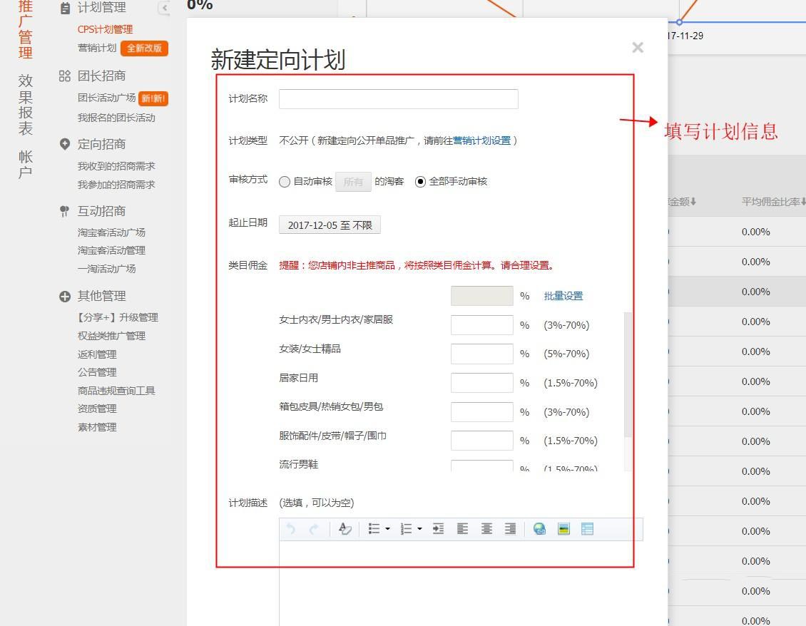Apply left alignment in the description editor
The image size is (806, 626).
[462, 529]
